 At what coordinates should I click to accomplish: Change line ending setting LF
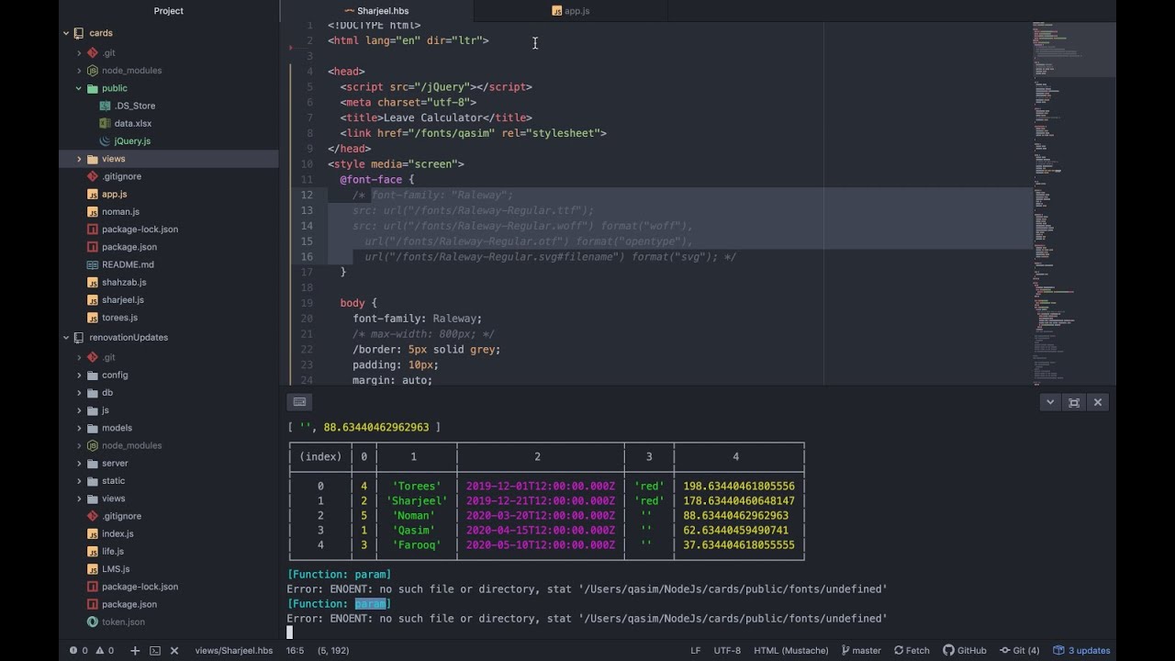click(x=696, y=650)
